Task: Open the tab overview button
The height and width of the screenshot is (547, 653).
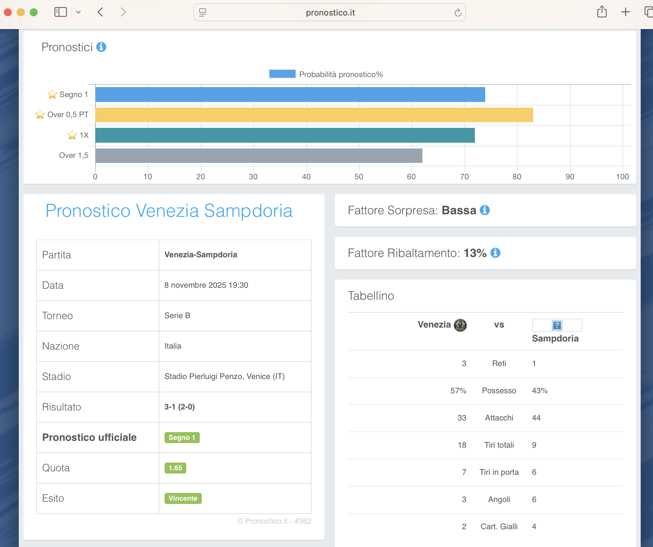Action: [x=648, y=12]
